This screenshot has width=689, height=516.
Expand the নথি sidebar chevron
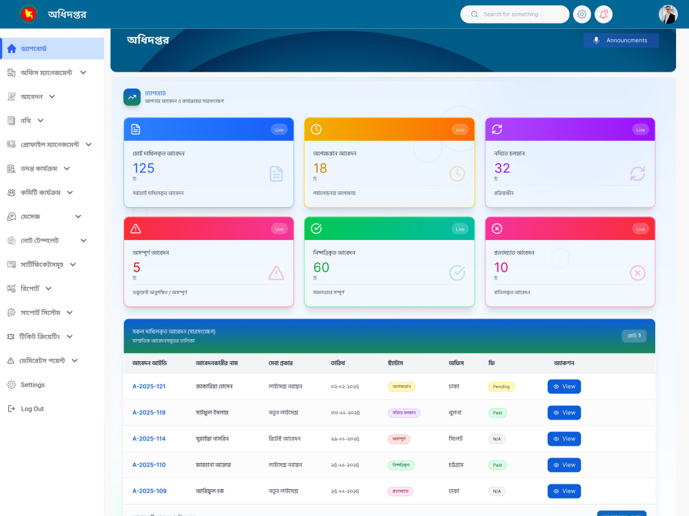(x=41, y=120)
